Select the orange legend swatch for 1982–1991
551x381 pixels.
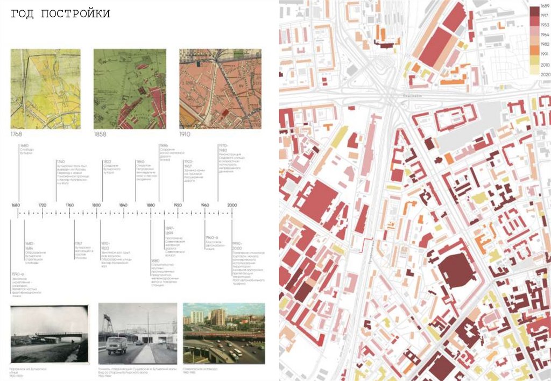[534, 50]
